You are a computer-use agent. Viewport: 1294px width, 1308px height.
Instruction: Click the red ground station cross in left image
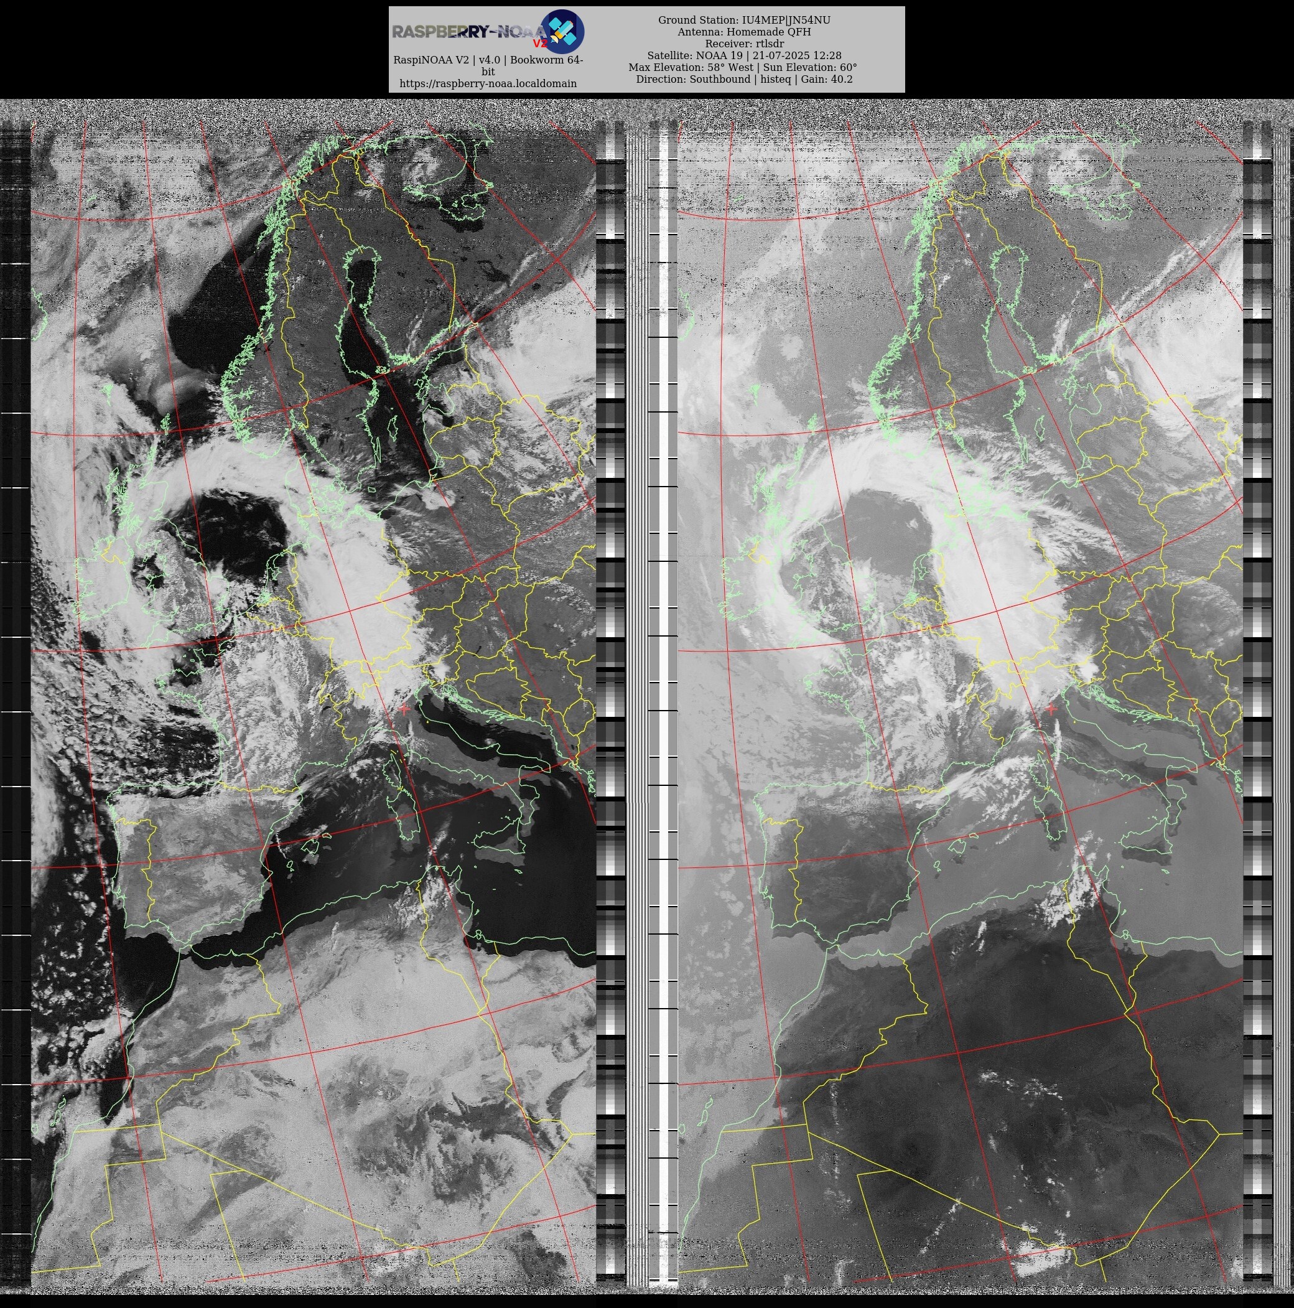[405, 709]
